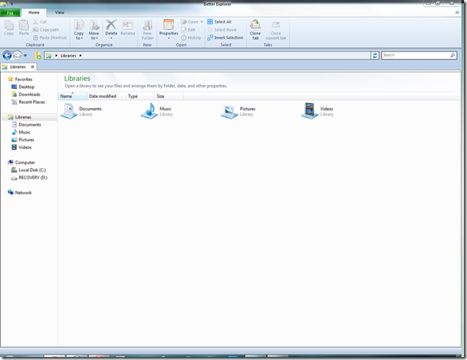Sort by Date modified column header

tap(106, 96)
